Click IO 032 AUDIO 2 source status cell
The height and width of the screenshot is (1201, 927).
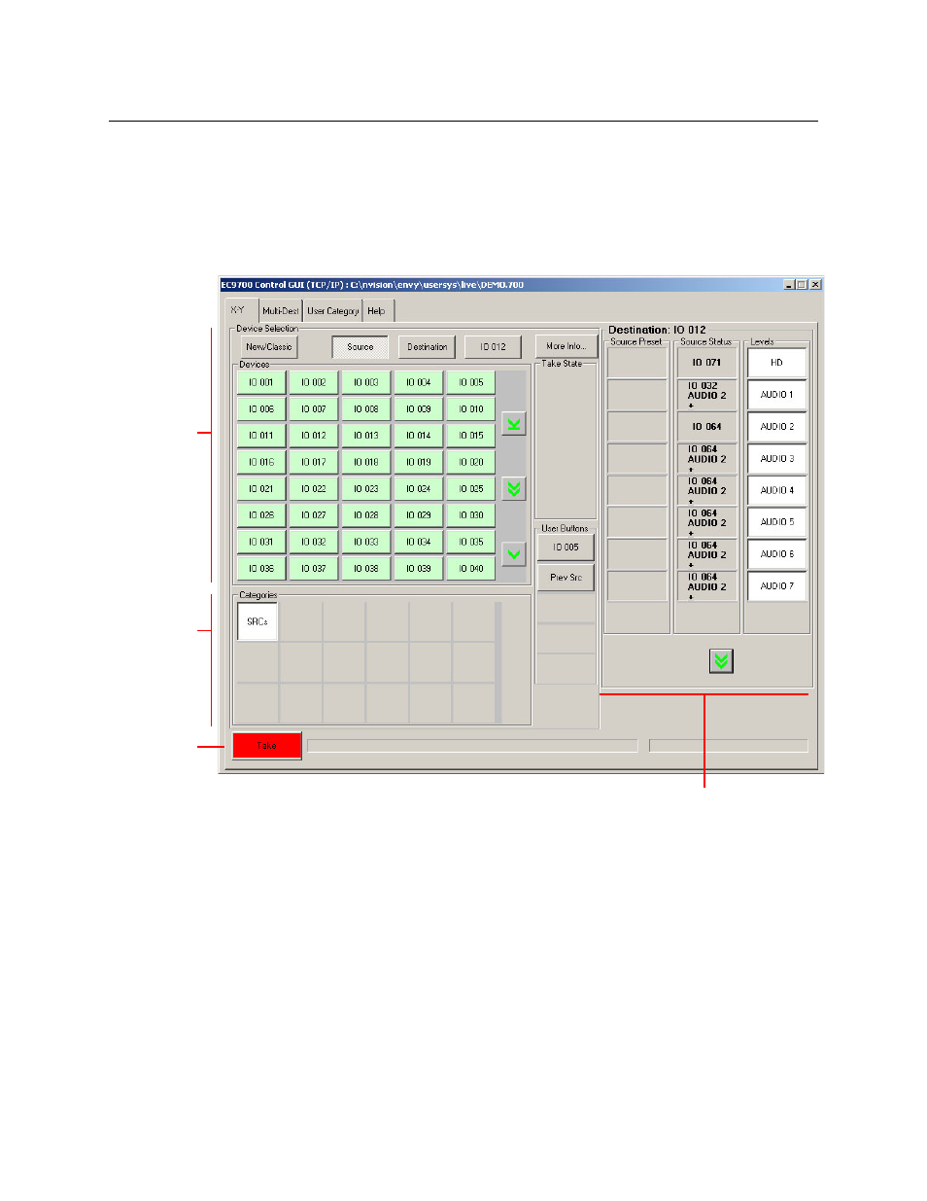(x=706, y=395)
